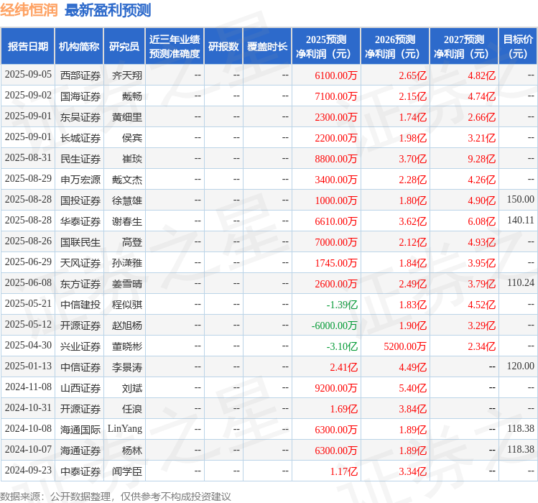
Task: Click institution 东方证券
Action: pyautogui.click(x=80, y=284)
